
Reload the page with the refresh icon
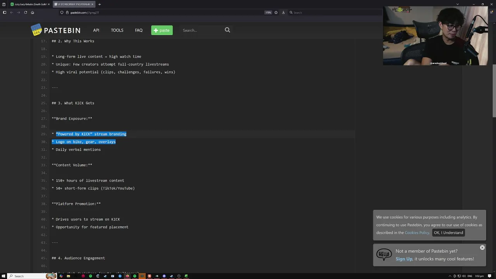click(x=26, y=12)
